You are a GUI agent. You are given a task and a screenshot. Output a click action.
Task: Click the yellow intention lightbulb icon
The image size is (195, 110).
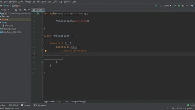pyautogui.click(x=46, y=51)
